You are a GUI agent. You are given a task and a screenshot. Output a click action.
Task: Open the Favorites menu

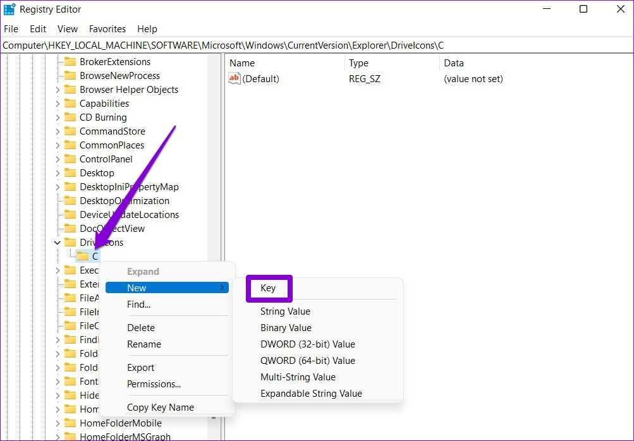(x=107, y=29)
